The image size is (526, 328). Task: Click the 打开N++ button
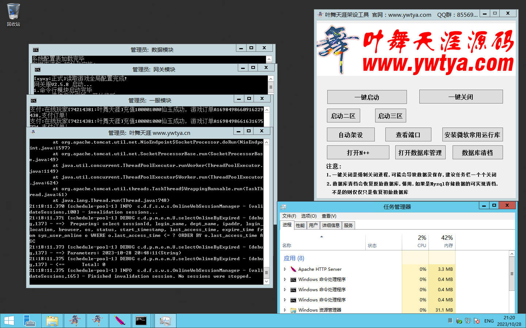tap(358, 152)
